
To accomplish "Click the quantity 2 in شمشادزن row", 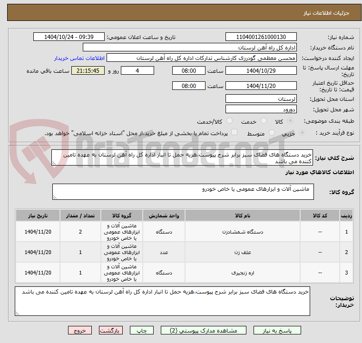I will coord(80,232).
